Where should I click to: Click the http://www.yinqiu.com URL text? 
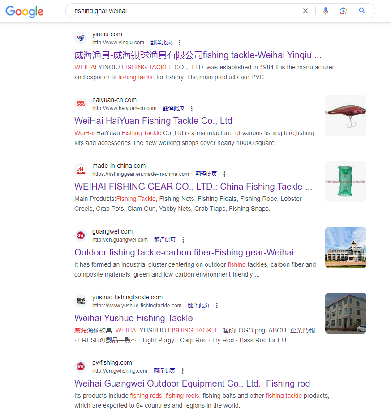point(118,43)
